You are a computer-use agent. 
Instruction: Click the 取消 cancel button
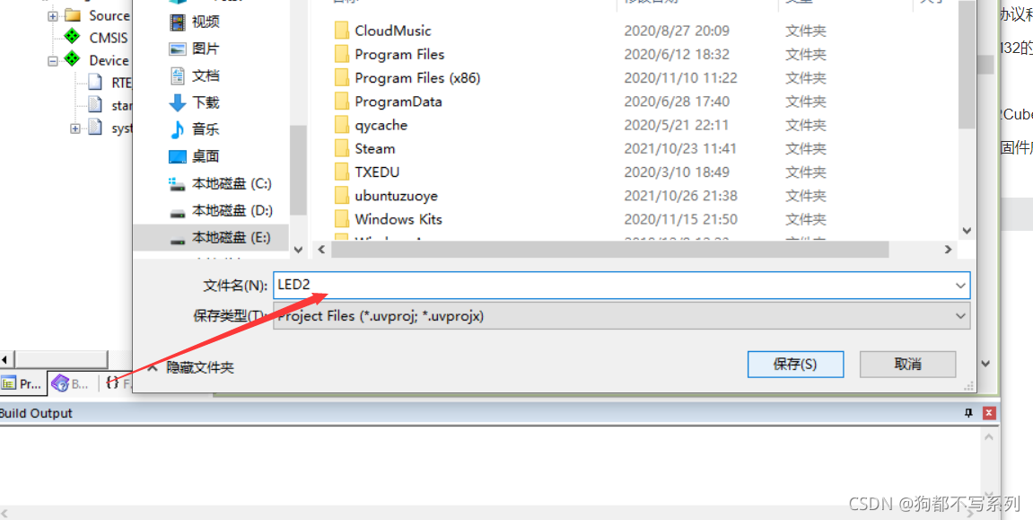(x=908, y=365)
